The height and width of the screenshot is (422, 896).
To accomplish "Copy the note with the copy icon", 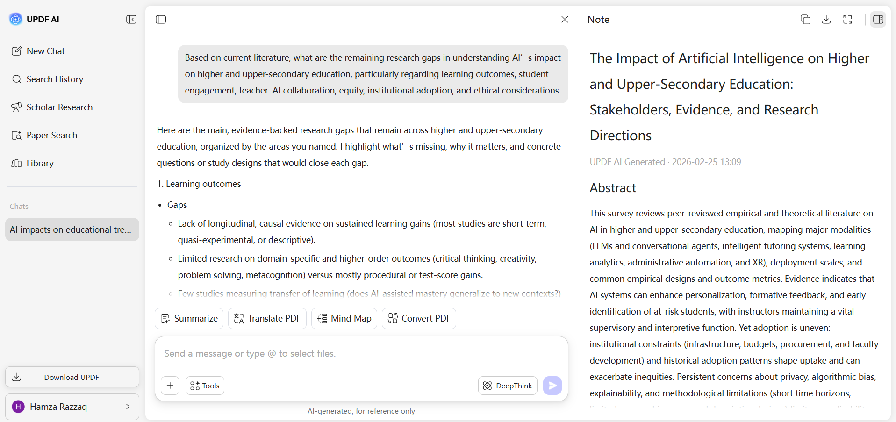I will tap(805, 19).
